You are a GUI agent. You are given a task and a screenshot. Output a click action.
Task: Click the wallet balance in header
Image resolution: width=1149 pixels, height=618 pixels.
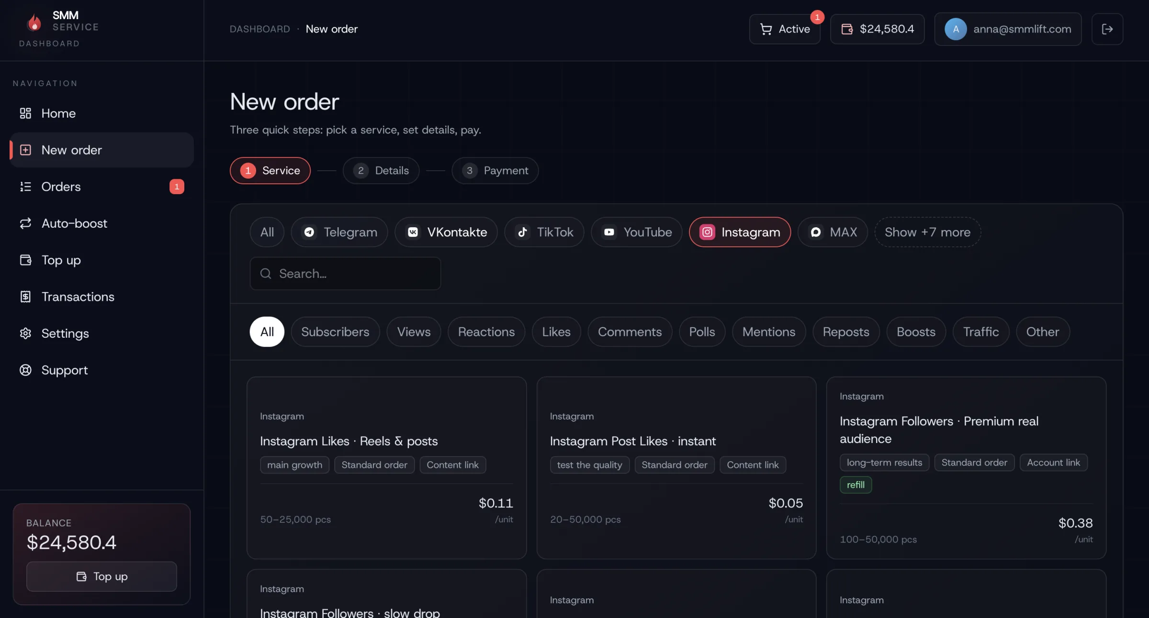[877, 29]
